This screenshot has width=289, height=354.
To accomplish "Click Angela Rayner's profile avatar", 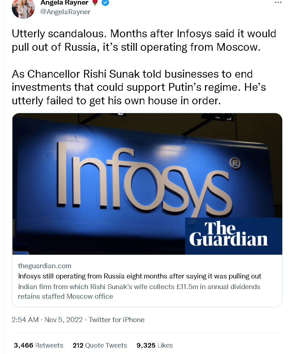I will [x=23, y=8].
